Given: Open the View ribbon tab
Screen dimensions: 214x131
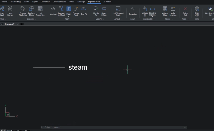Looking at the screenshot, I should coord(71,2).
